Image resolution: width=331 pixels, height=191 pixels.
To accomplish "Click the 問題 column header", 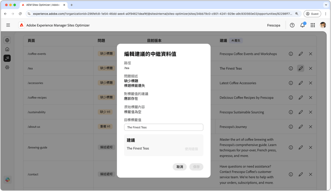I will [x=102, y=41].
